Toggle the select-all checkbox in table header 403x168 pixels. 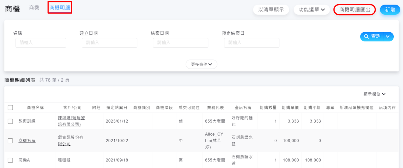[10, 108]
